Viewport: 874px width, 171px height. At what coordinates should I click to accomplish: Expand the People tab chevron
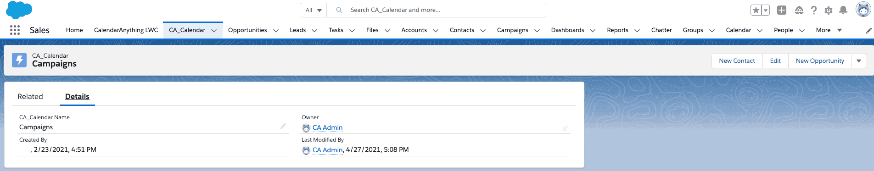click(x=802, y=31)
